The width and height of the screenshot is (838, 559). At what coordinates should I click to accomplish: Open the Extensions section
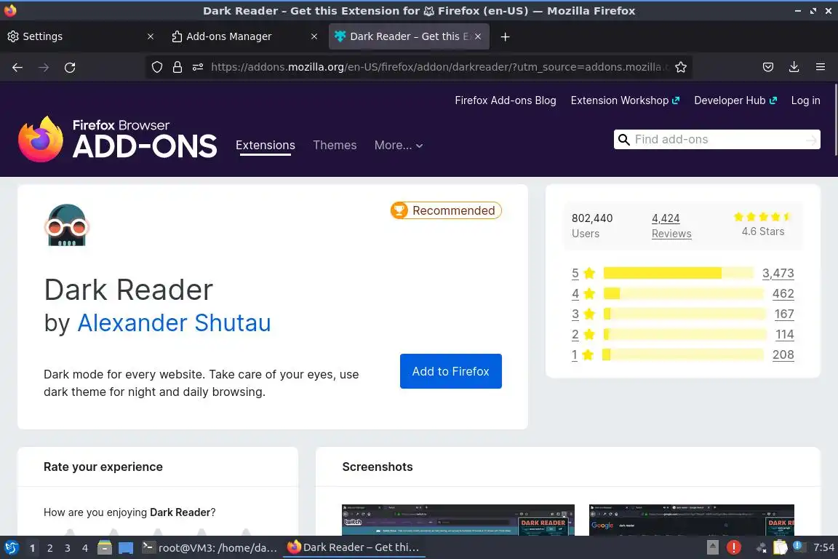(x=265, y=145)
